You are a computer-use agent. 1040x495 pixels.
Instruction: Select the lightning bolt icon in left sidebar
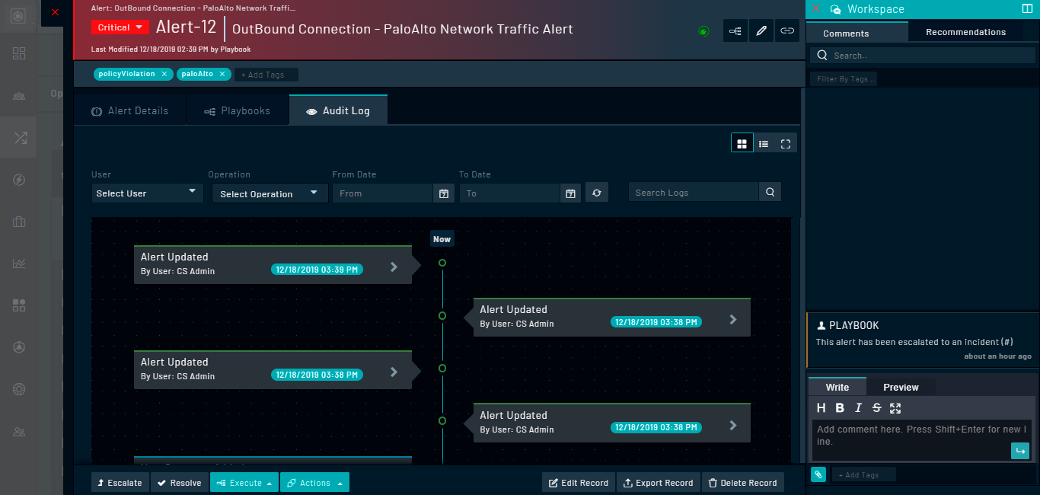click(x=18, y=180)
